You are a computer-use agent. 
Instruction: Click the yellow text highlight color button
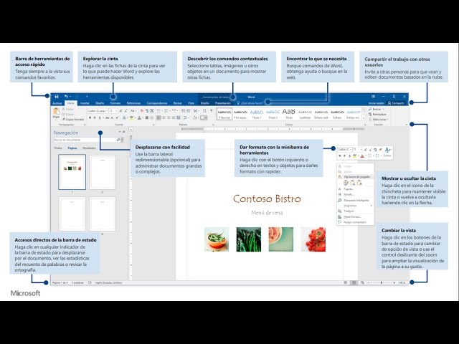click(132, 118)
